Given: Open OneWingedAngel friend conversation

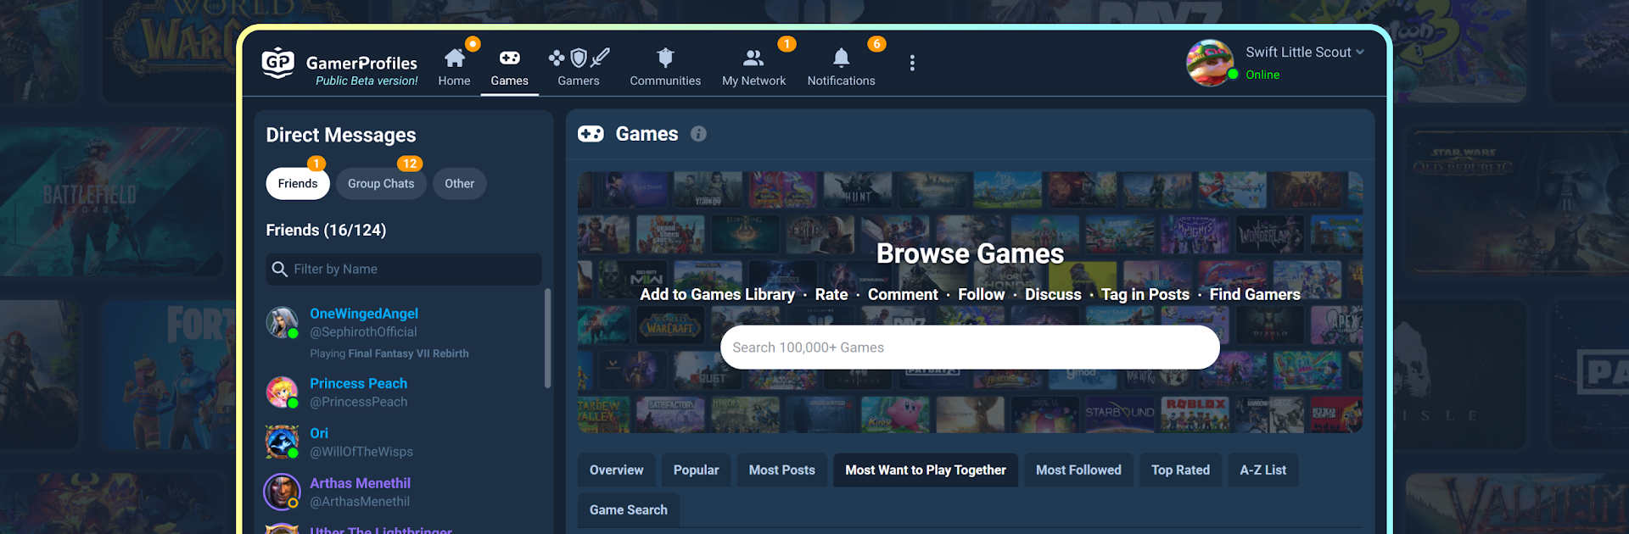Looking at the screenshot, I should [363, 314].
